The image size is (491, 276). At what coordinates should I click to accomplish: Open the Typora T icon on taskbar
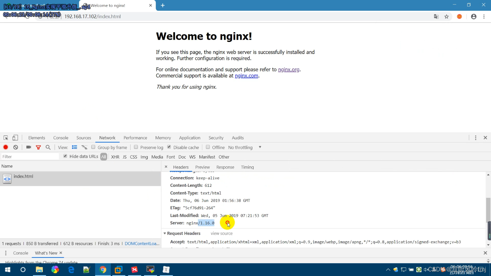pyautogui.click(x=166, y=269)
